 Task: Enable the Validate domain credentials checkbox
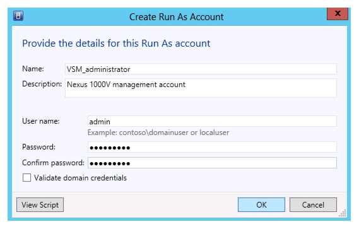tap(26, 178)
